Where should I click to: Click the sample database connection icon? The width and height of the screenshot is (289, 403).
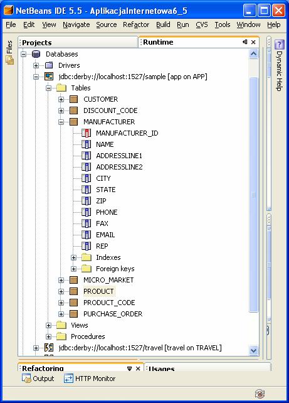point(49,77)
